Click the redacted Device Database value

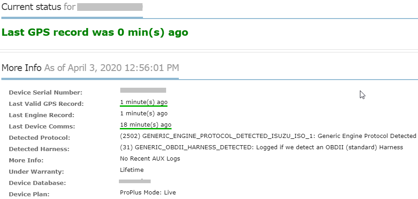134,181
